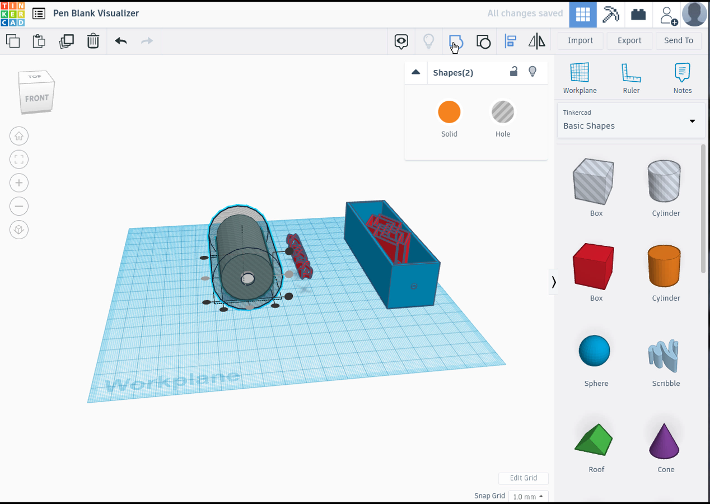Redo the last action

[x=147, y=41]
